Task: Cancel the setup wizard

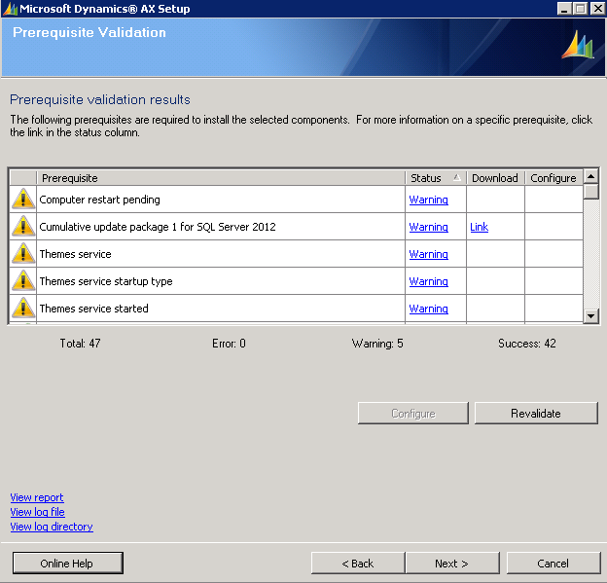Action: coord(553,563)
